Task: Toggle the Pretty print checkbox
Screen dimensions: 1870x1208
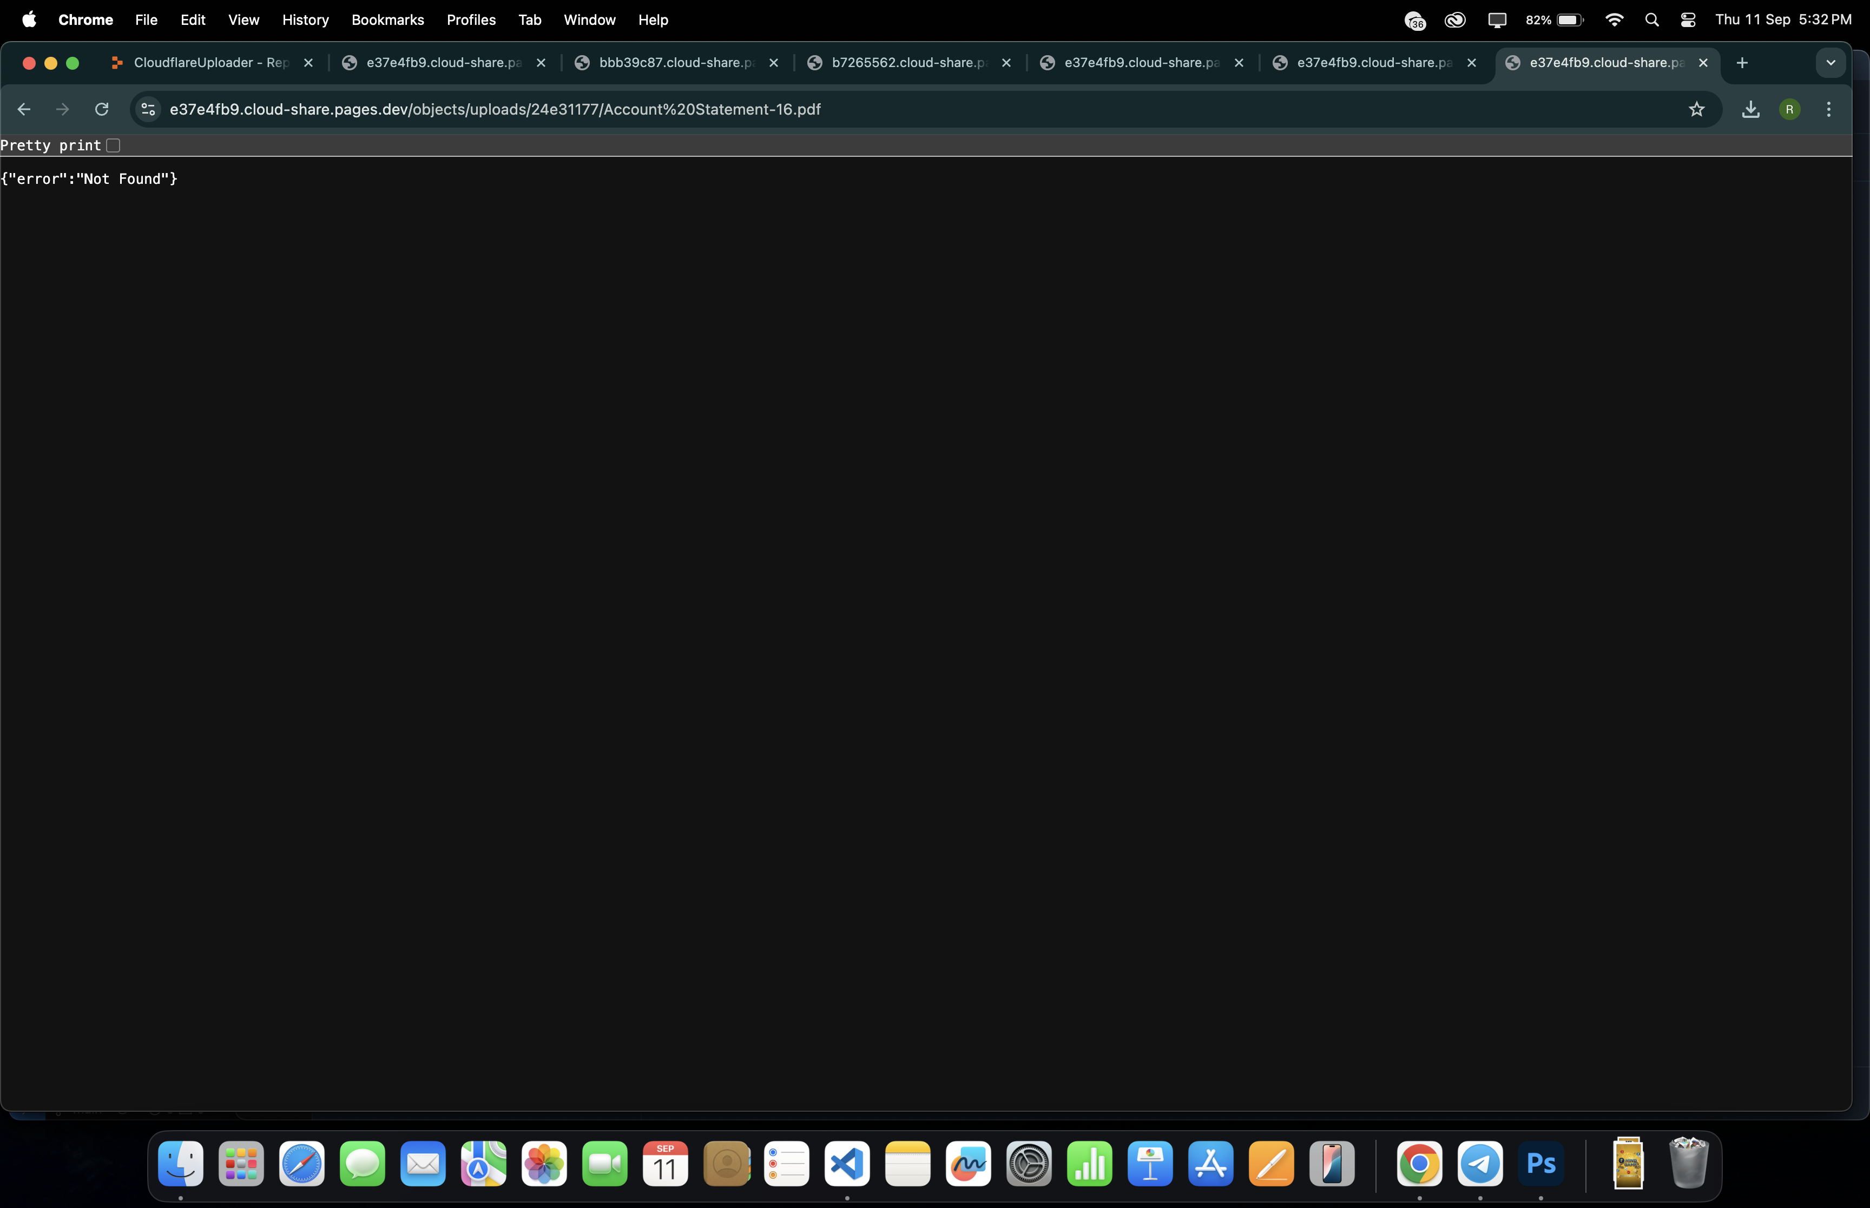Action: click(113, 145)
